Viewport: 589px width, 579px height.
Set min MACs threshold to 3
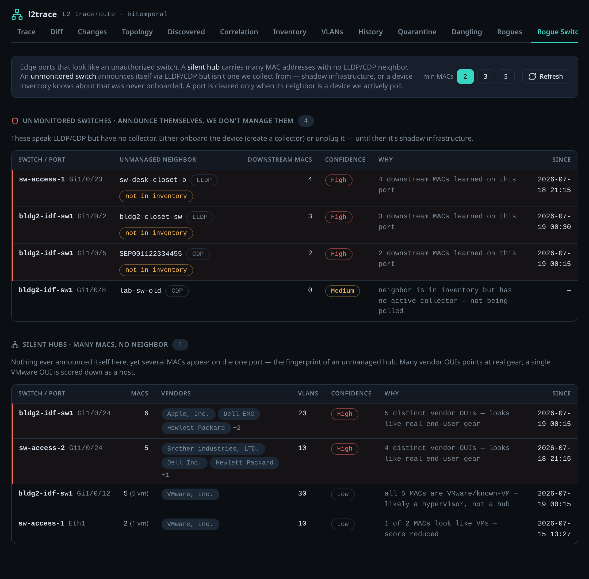click(485, 77)
